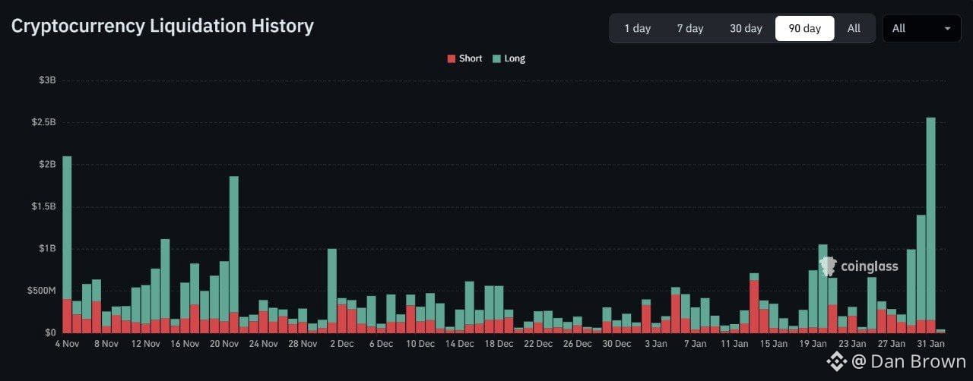
Task: Click the 22 Dec x-axis date
Action: click(538, 344)
